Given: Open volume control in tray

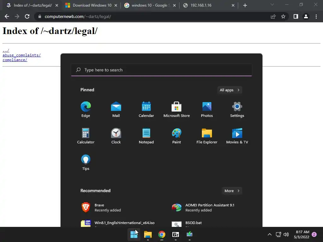Looking at the screenshot, I should [x=286, y=234].
